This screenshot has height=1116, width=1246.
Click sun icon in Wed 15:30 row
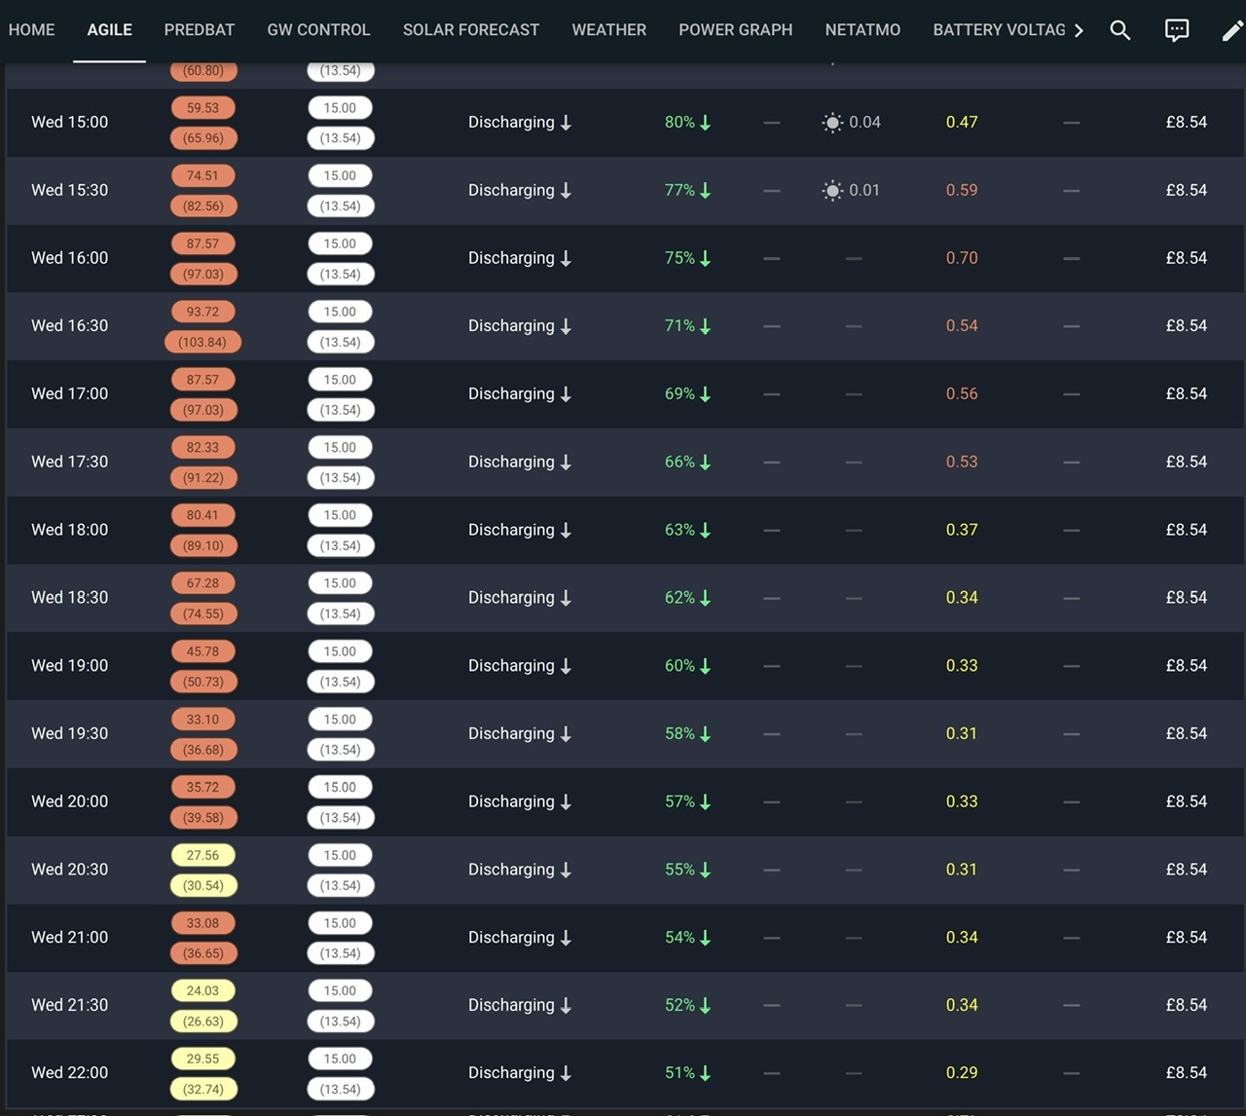832,190
